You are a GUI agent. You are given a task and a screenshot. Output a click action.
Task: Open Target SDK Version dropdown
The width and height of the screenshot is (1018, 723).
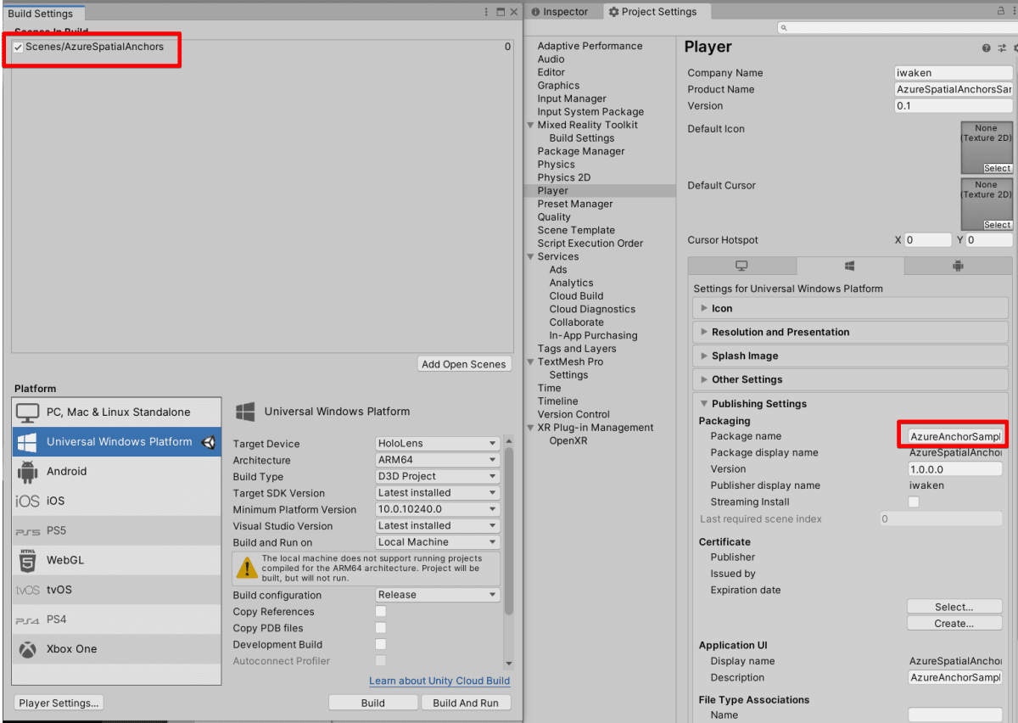[x=438, y=493]
